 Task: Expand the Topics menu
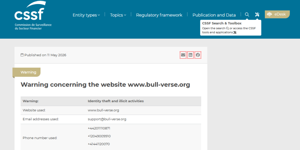[118, 15]
